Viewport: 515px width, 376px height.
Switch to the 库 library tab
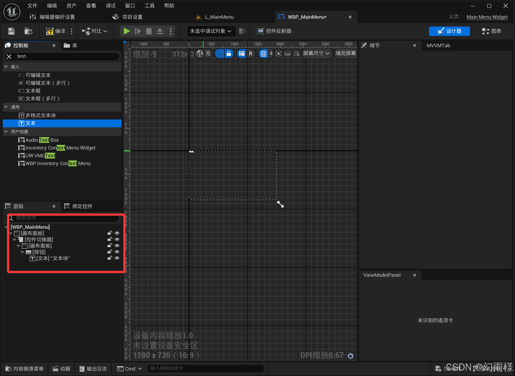point(71,46)
